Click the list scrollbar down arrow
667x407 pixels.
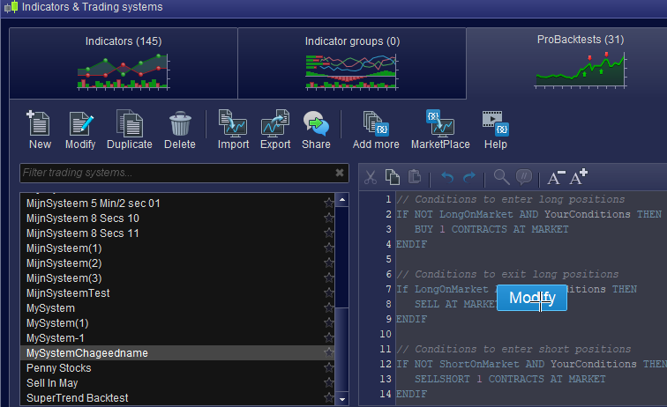point(342,399)
